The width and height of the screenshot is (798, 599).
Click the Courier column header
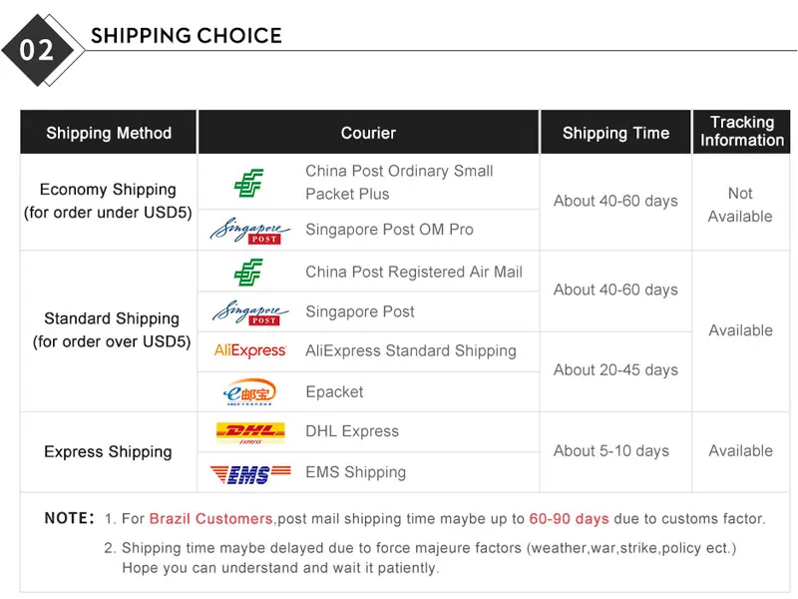[368, 133]
